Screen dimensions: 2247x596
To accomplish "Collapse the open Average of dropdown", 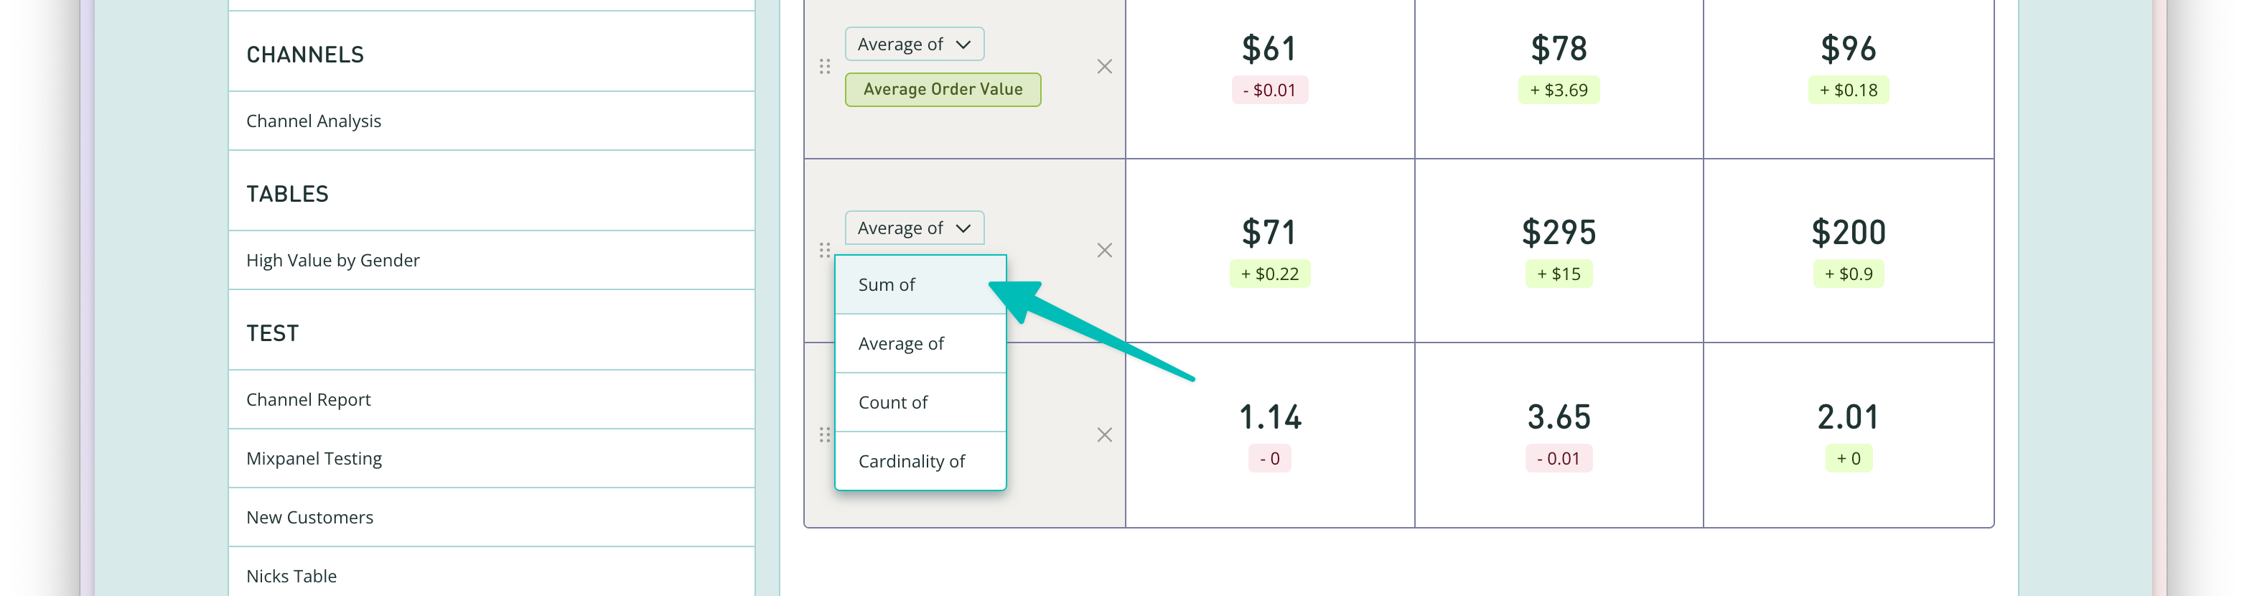I will (x=914, y=228).
